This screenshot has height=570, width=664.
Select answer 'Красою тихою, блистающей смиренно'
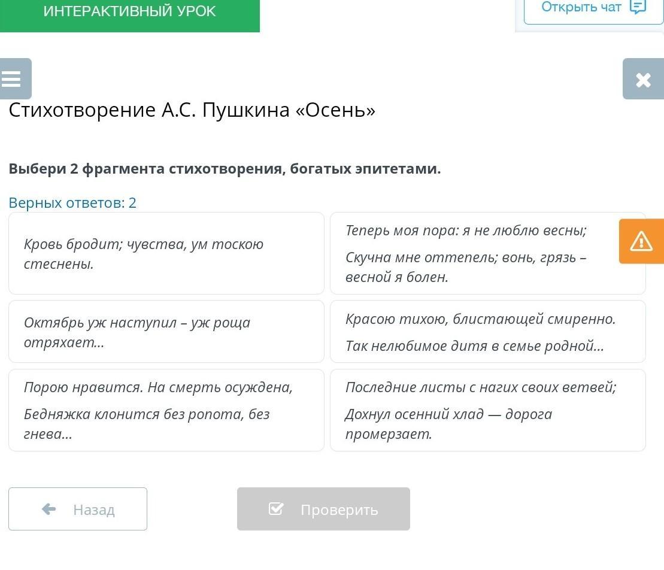pos(488,332)
